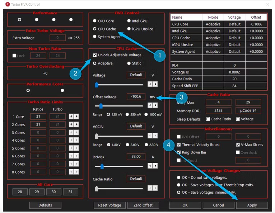Click the Offset Voltage value field

136,96
